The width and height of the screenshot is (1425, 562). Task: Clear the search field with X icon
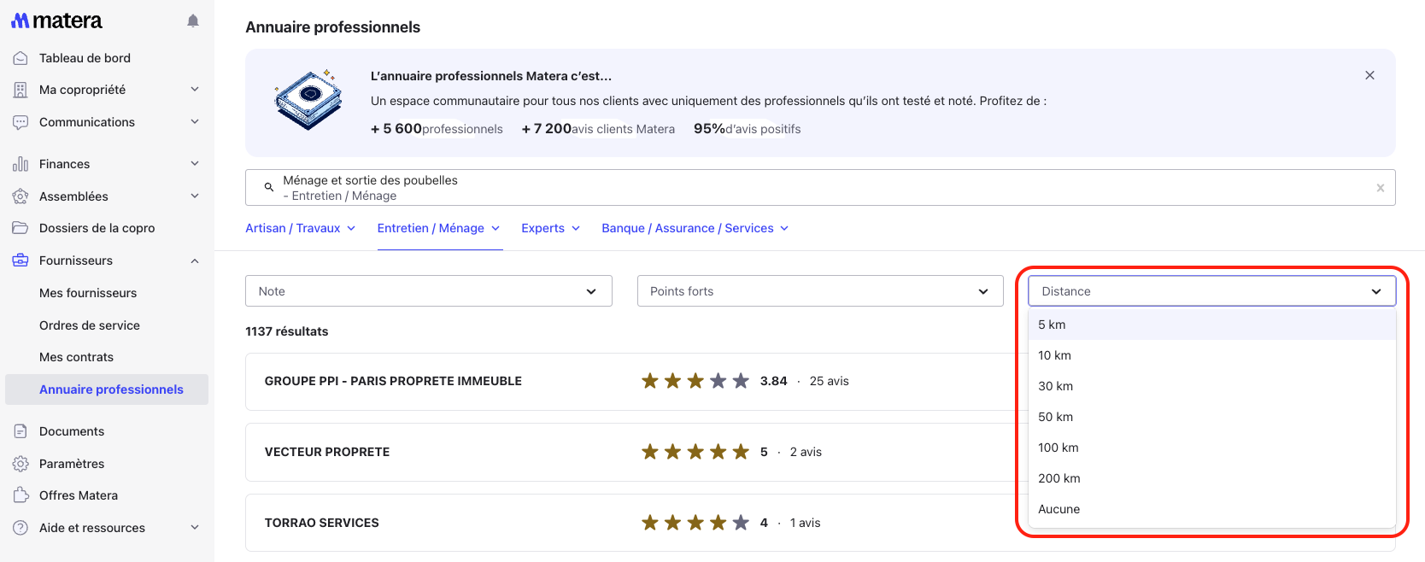(1380, 188)
